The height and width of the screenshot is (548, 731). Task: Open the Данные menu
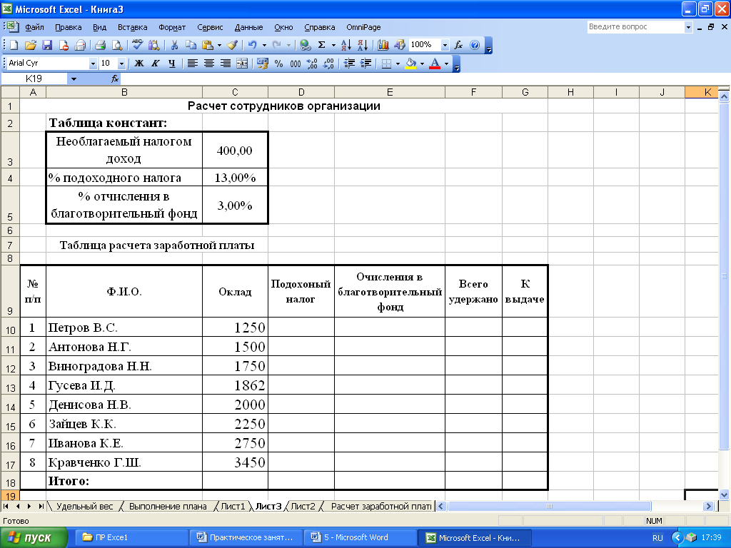(248, 27)
